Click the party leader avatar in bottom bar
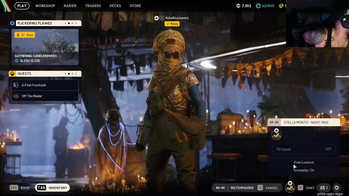349x196 pixels. click(x=290, y=187)
